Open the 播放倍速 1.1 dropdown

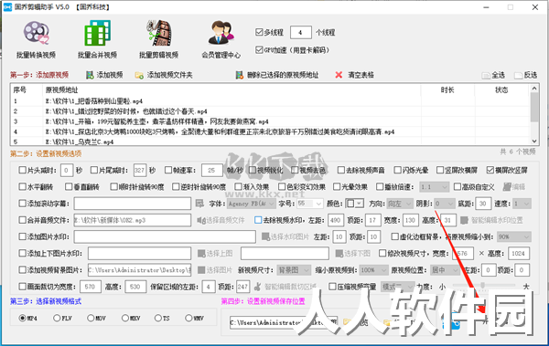click(x=434, y=187)
